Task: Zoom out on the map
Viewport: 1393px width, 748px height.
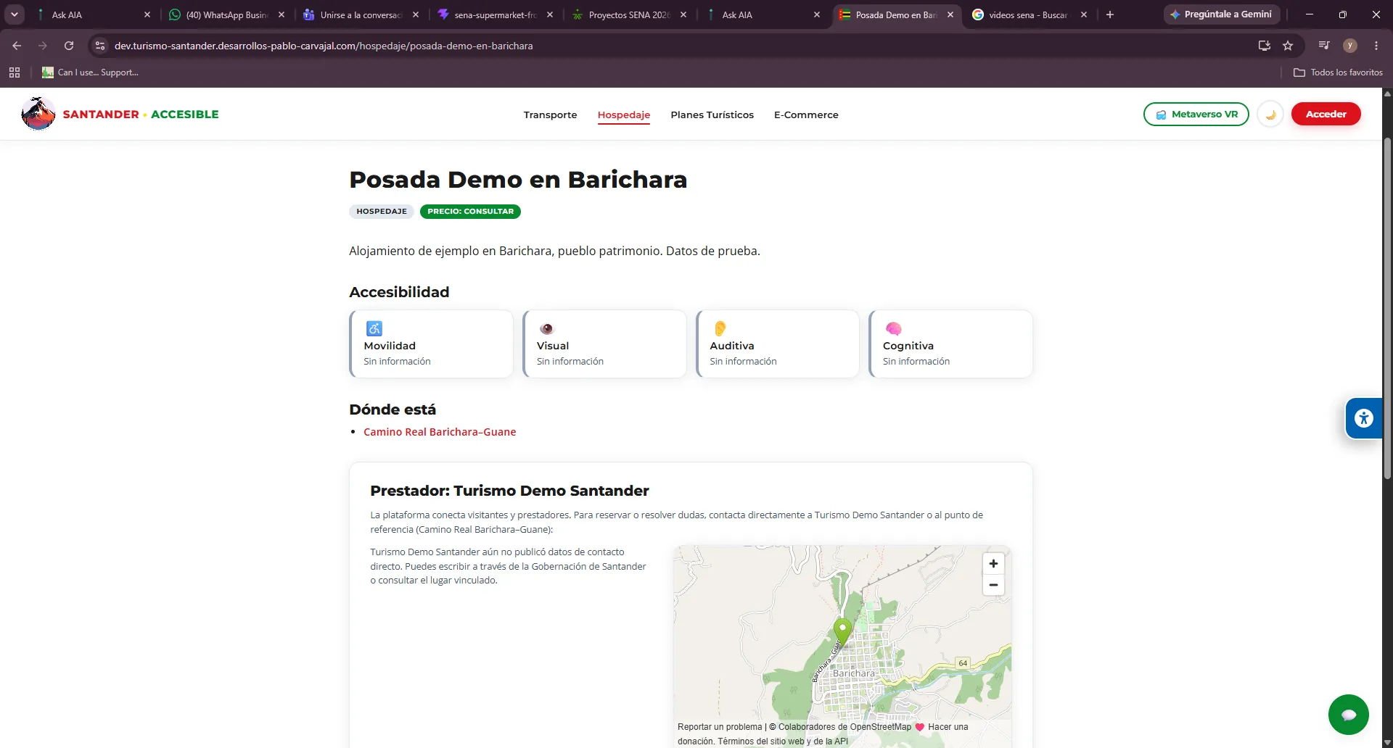Action: 993,585
